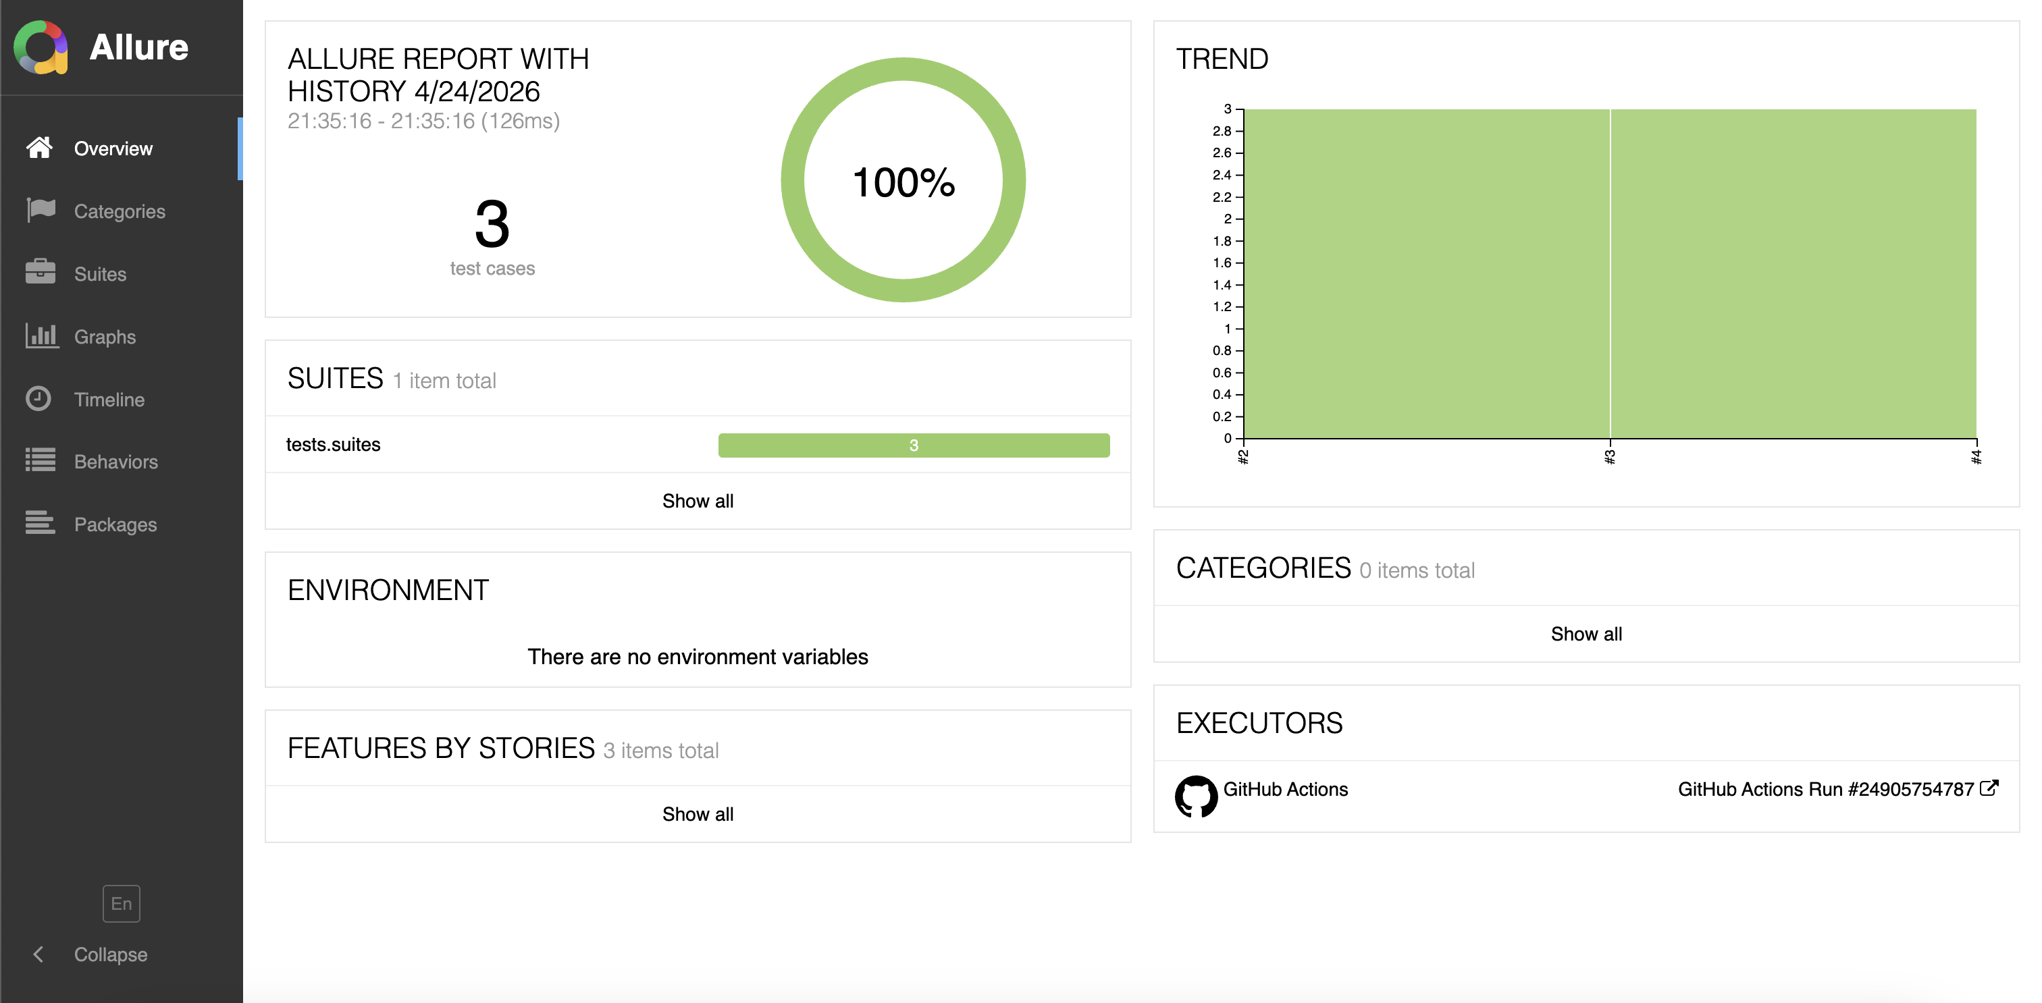Show all features by stories
2042x1003 pixels.
[698, 813]
